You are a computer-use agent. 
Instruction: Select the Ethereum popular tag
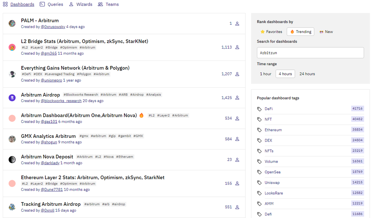273,130
